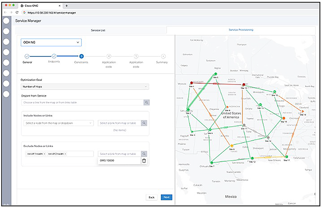This screenshot has height=208, width=322.
Task: Select the green Site 15 node
Action: click(275, 92)
